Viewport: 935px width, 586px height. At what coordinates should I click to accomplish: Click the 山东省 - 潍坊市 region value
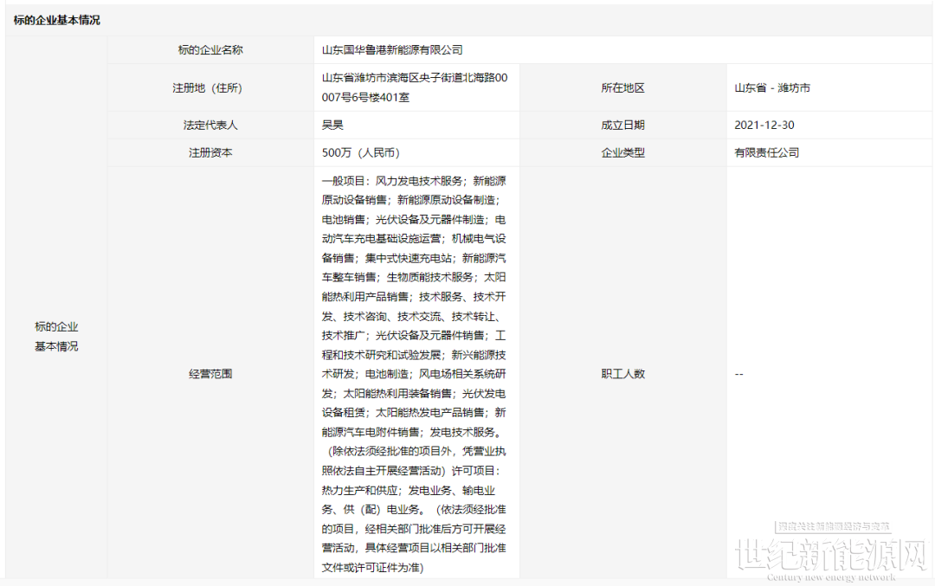pos(772,87)
